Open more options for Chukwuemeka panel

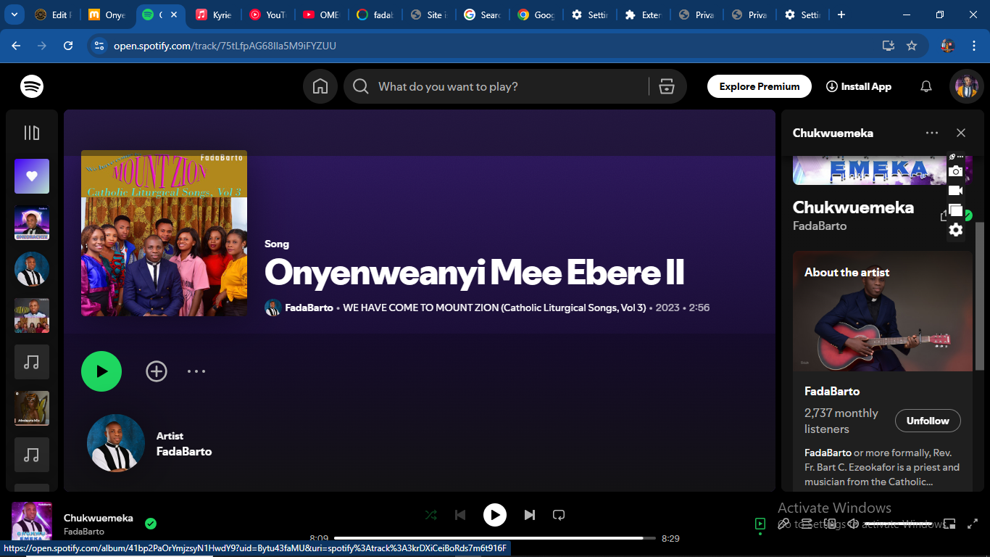coord(932,133)
